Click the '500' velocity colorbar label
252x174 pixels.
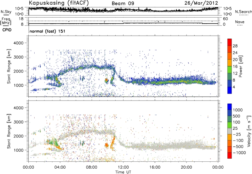(x=237, y=116)
